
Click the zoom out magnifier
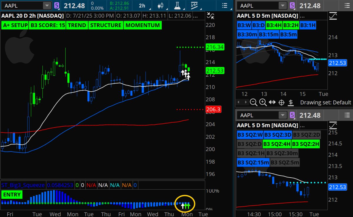(253, 102)
